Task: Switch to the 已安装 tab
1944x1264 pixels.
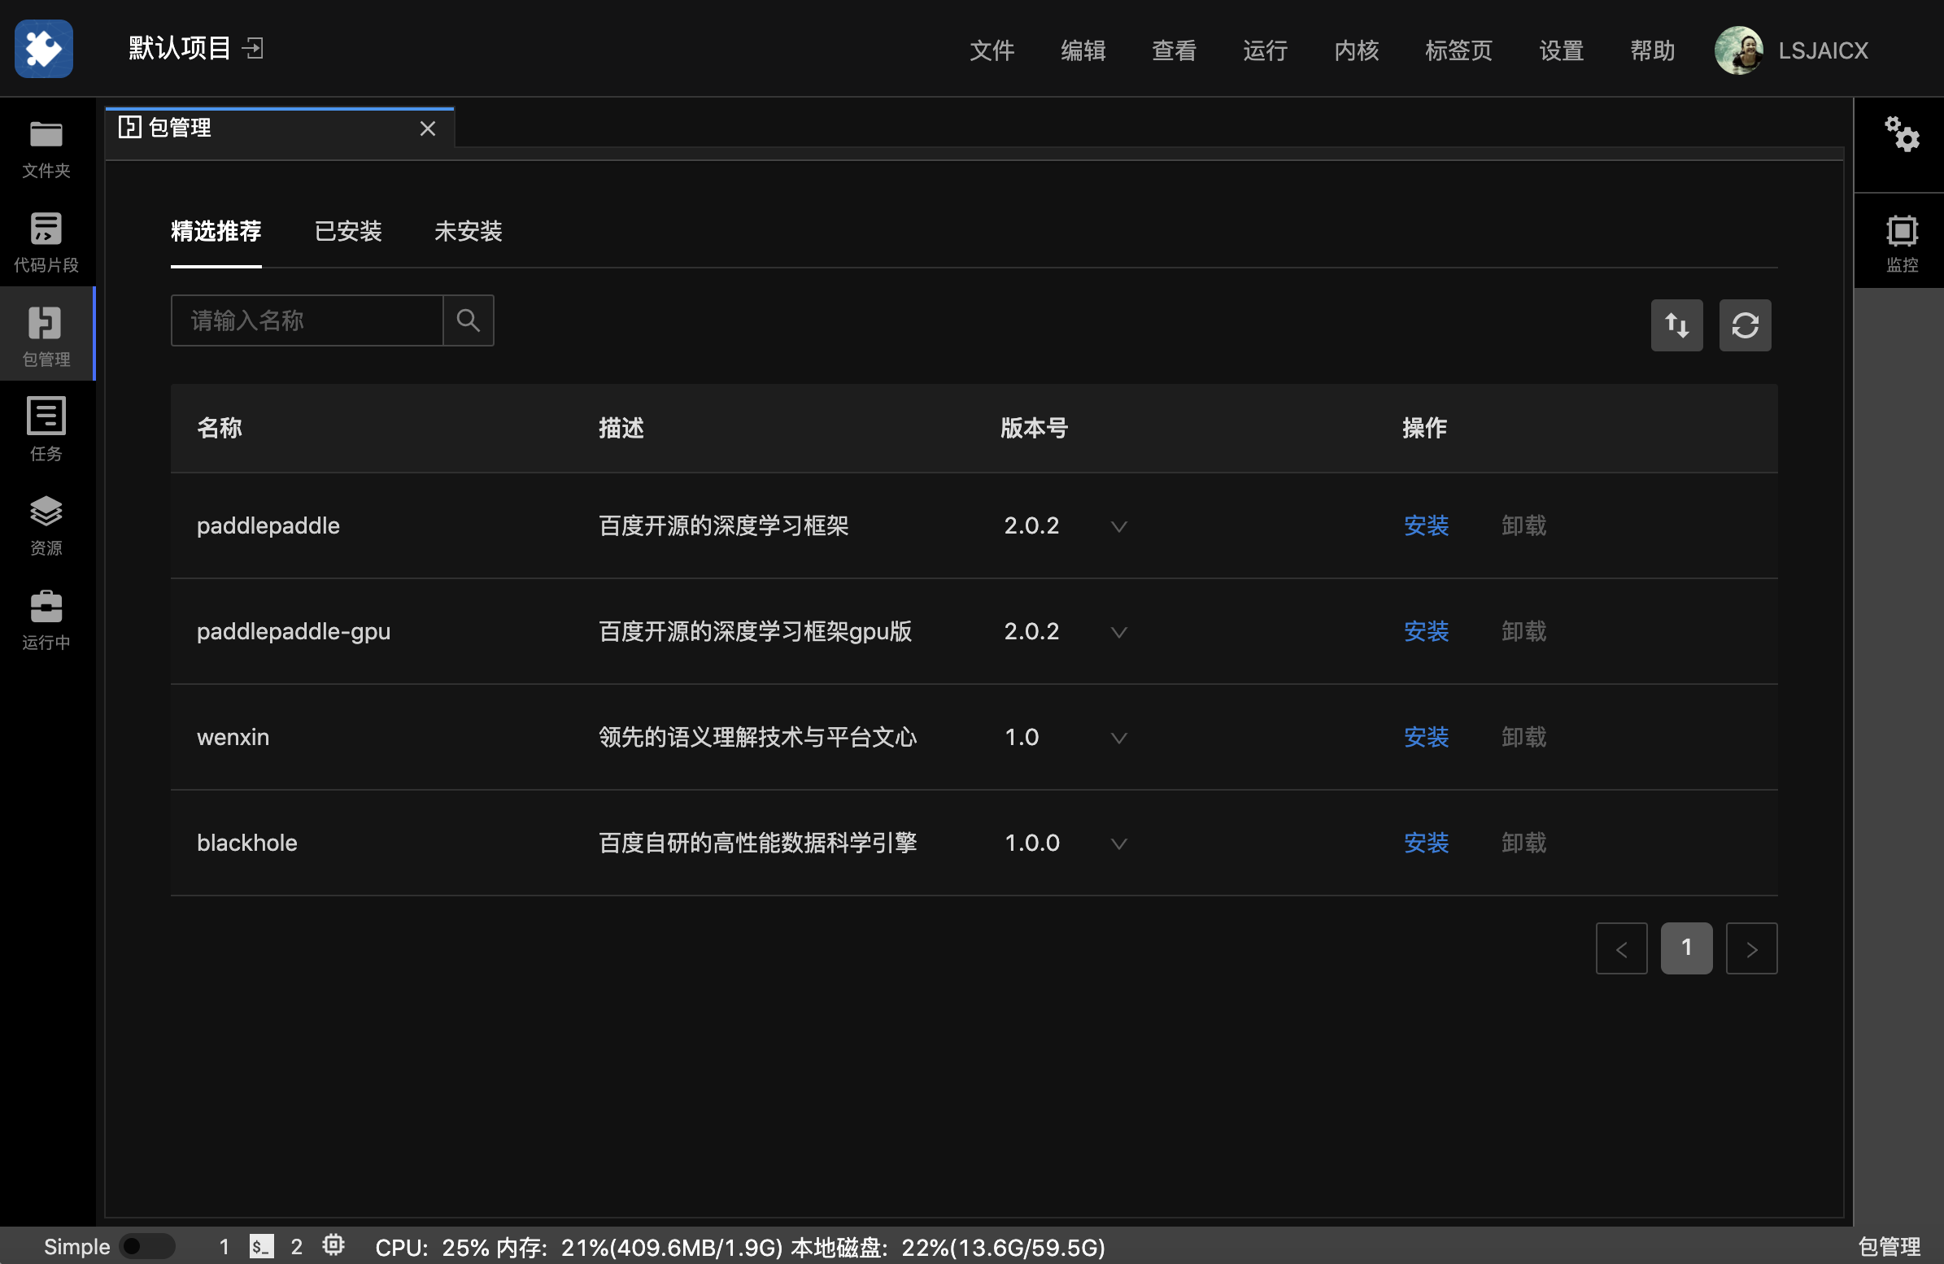Action: click(348, 231)
